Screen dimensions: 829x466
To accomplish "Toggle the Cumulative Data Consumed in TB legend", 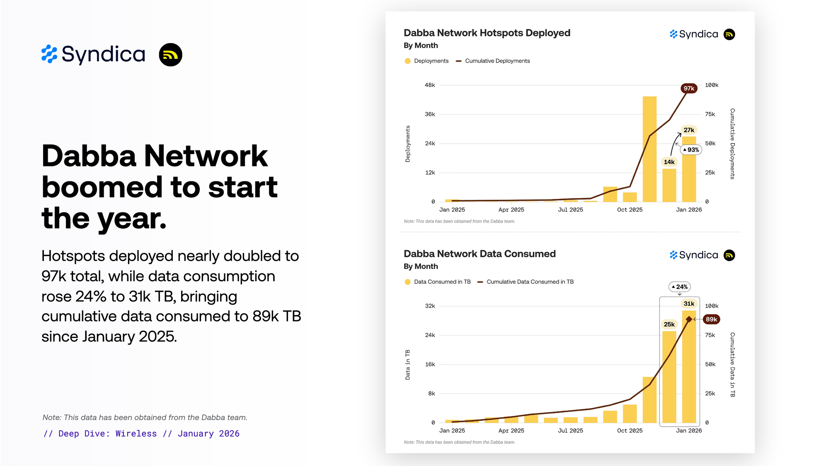I will click(530, 282).
